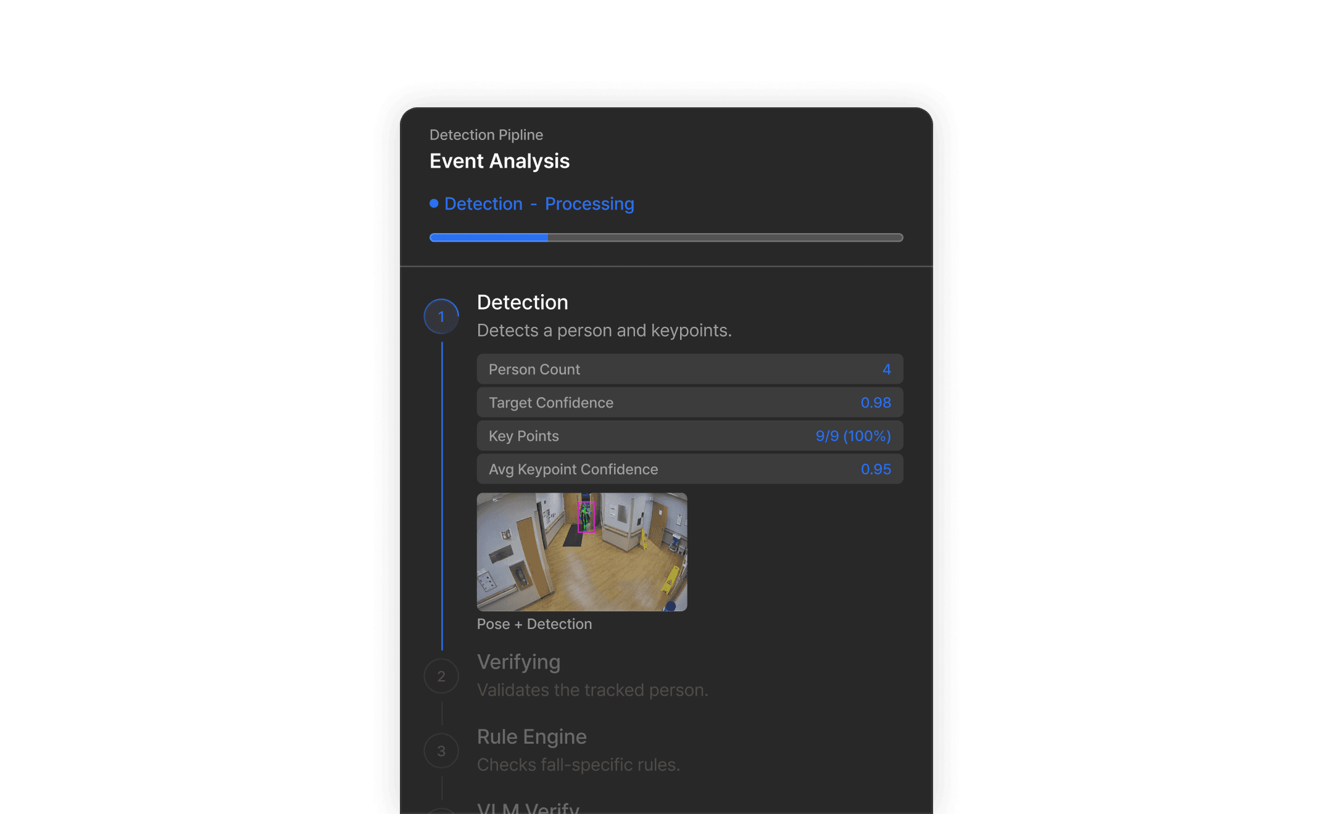Click the Event Analysis heading
The width and height of the screenshot is (1333, 814).
(500, 161)
